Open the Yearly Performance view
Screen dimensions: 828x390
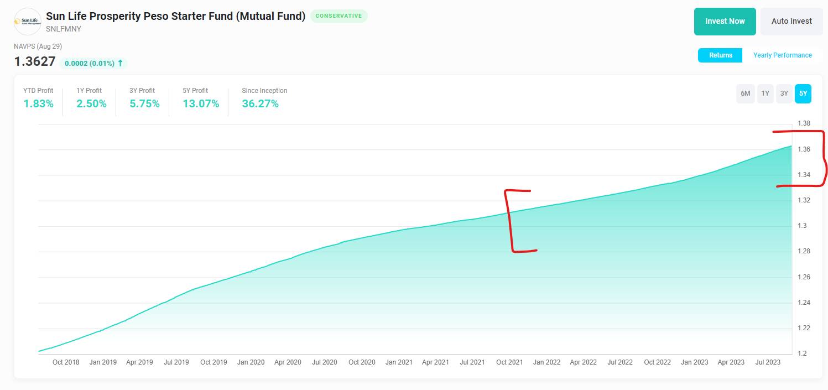pos(783,55)
